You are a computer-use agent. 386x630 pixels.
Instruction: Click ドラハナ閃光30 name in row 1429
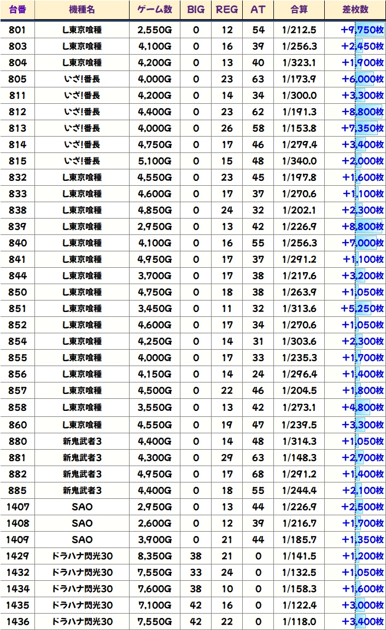[x=82, y=556]
